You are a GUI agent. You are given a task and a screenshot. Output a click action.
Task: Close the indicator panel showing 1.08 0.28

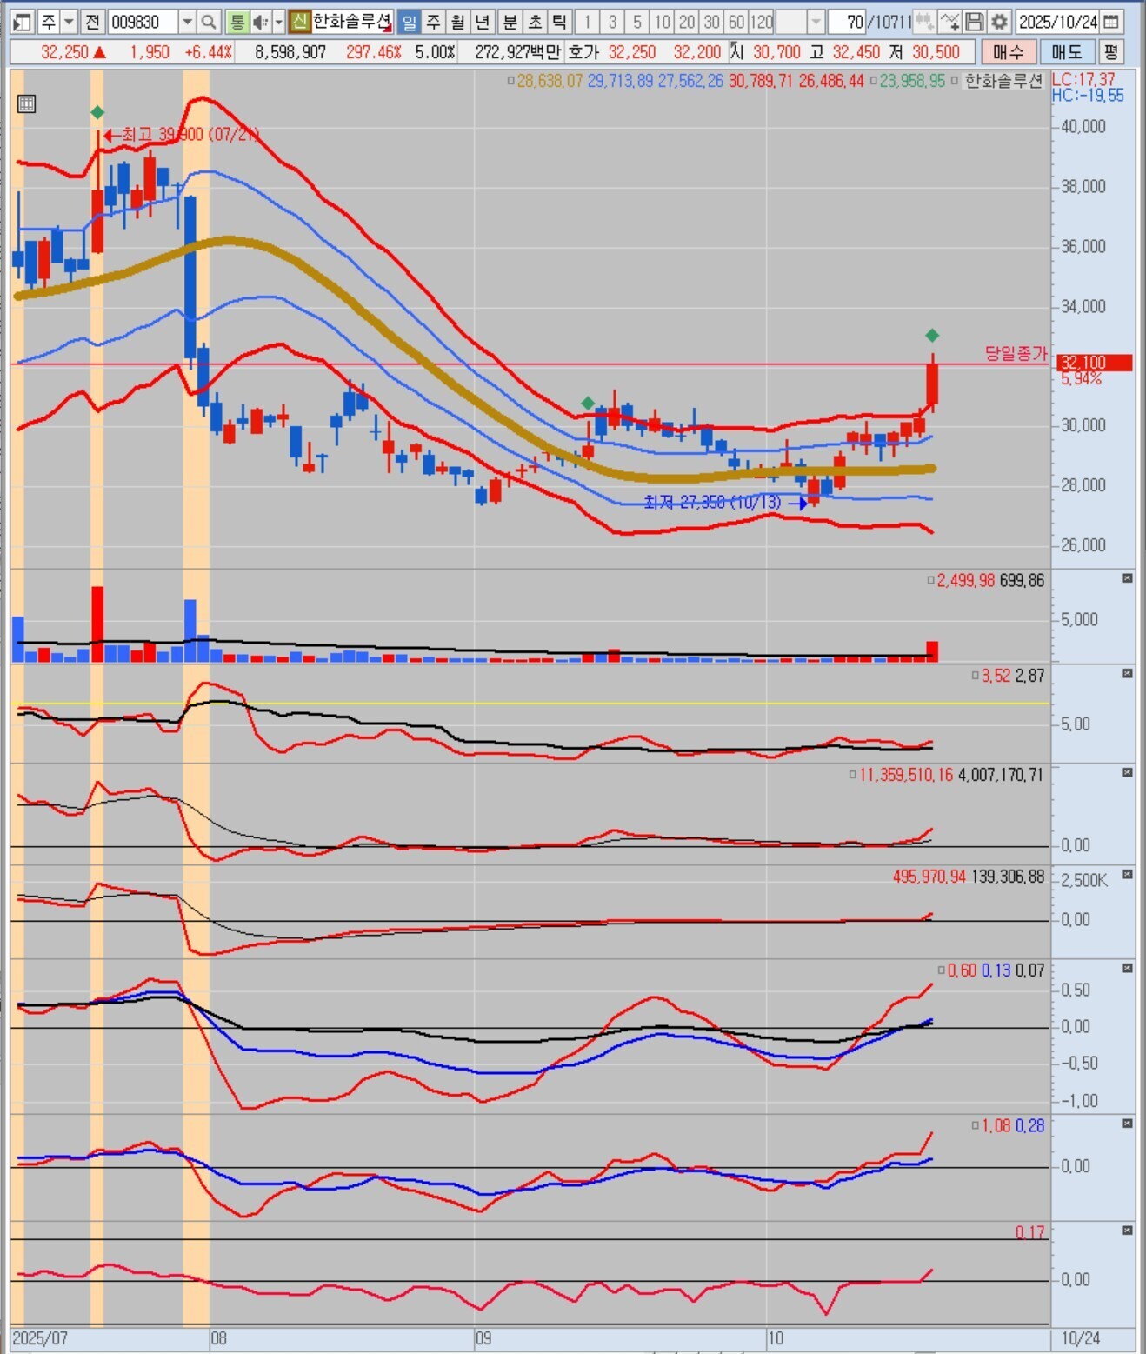tap(1127, 1124)
